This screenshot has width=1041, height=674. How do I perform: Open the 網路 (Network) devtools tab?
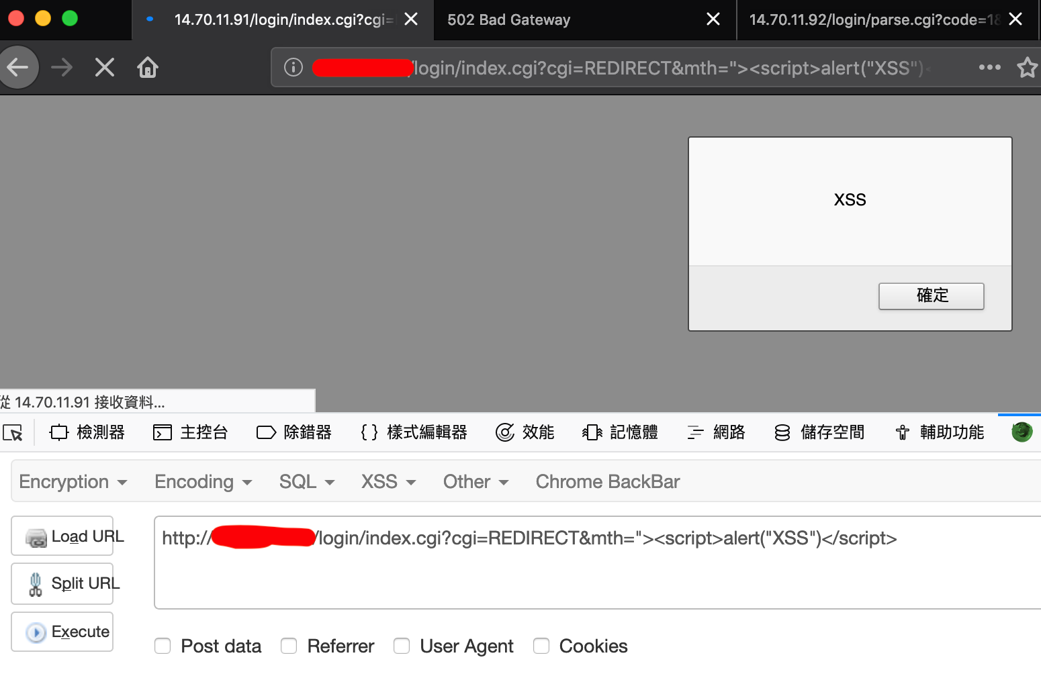point(716,432)
